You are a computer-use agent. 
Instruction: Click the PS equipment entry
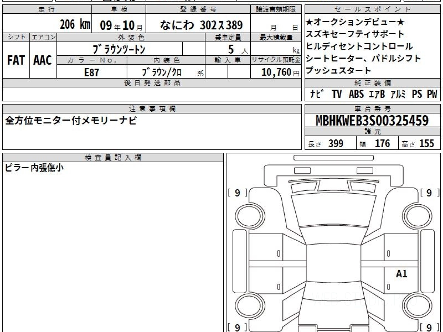(x=417, y=94)
